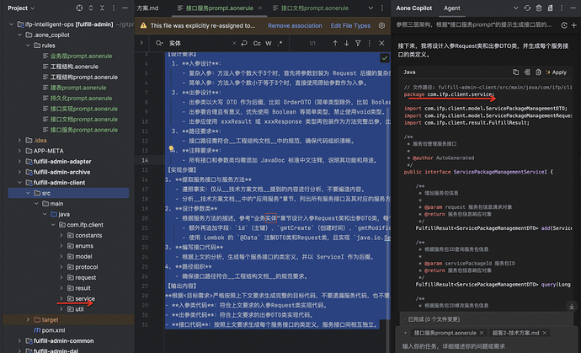Add context with the plus button in chat input
This screenshot has width=581, height=353.
(405, 333)
